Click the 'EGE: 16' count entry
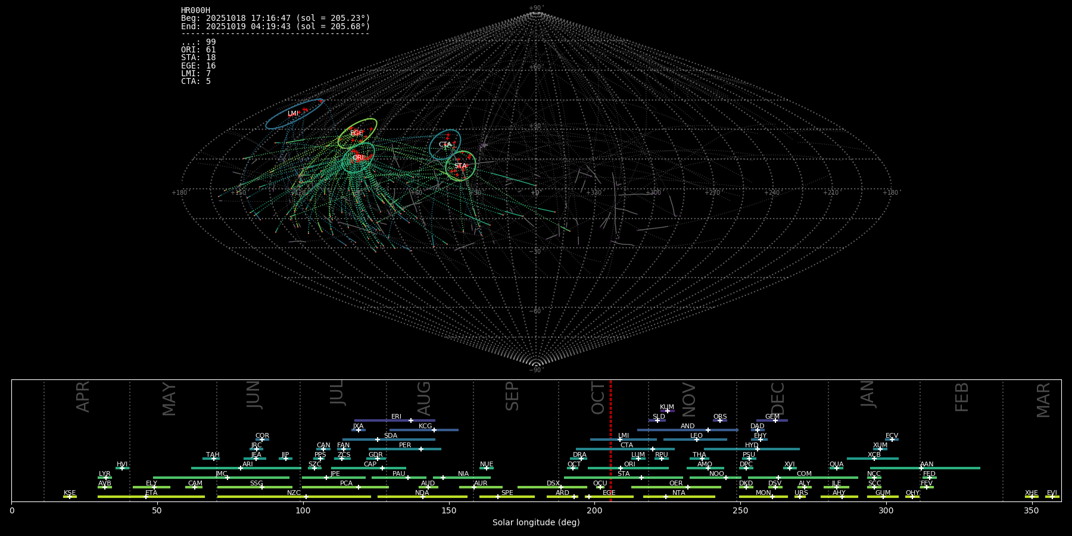Image resolution: width=1072 pixels, height=536 pixels. pyautogui.click(x=198, y=66)
